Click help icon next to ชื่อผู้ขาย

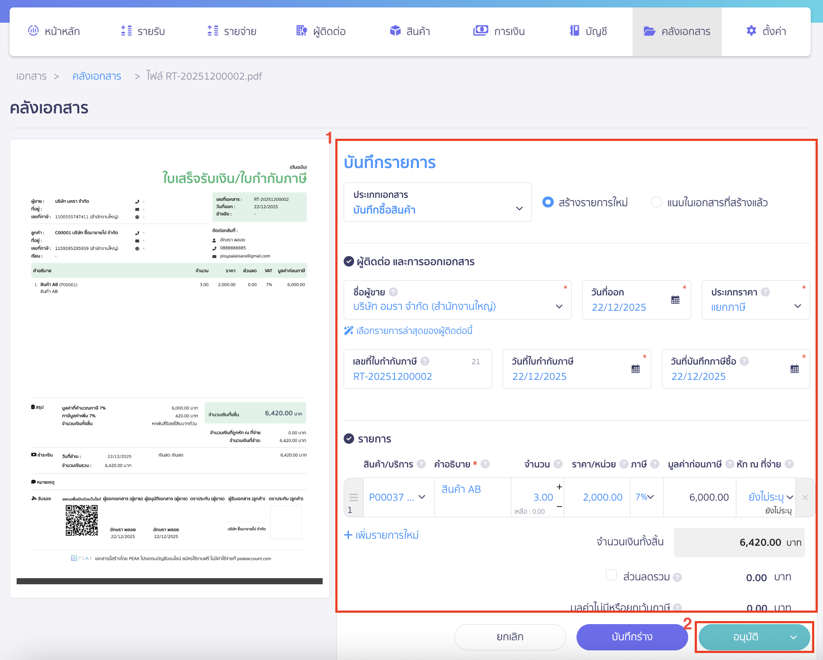(x=393, y=292)
